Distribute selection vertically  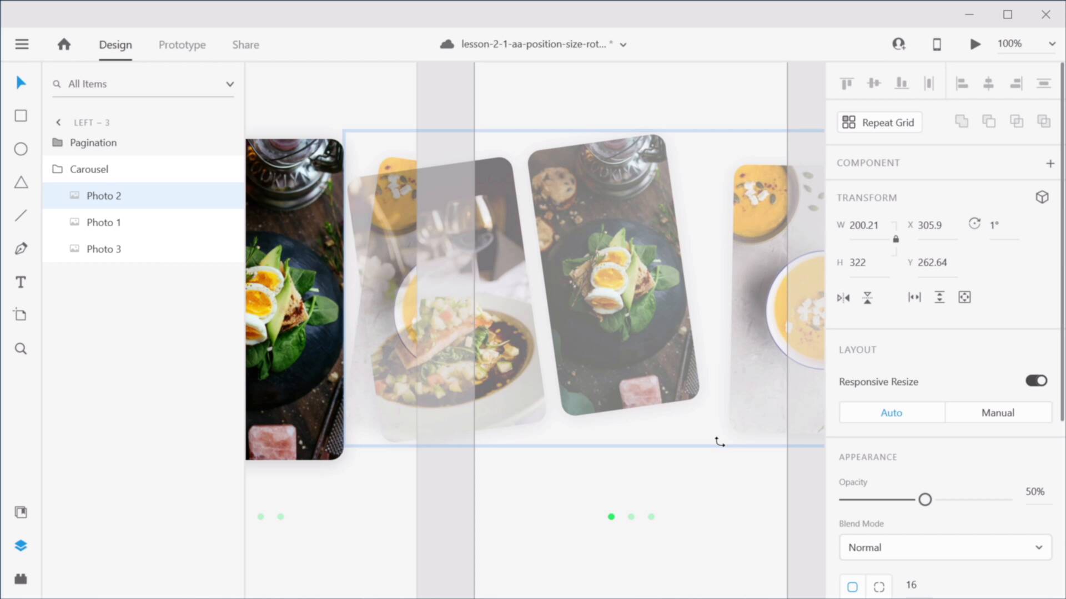1044,83
